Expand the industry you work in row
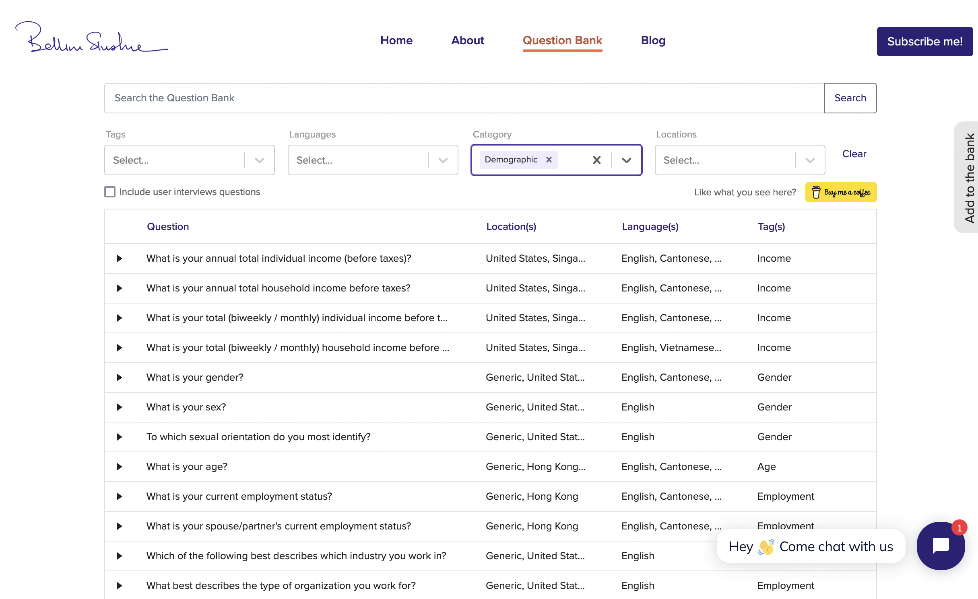The height and width of the screenshot is (599, 978). [119, 556]
